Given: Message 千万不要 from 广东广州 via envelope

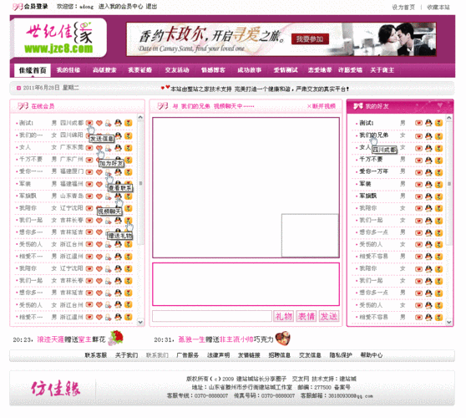Looking at the screenshot, I should [x=89, y=160].
